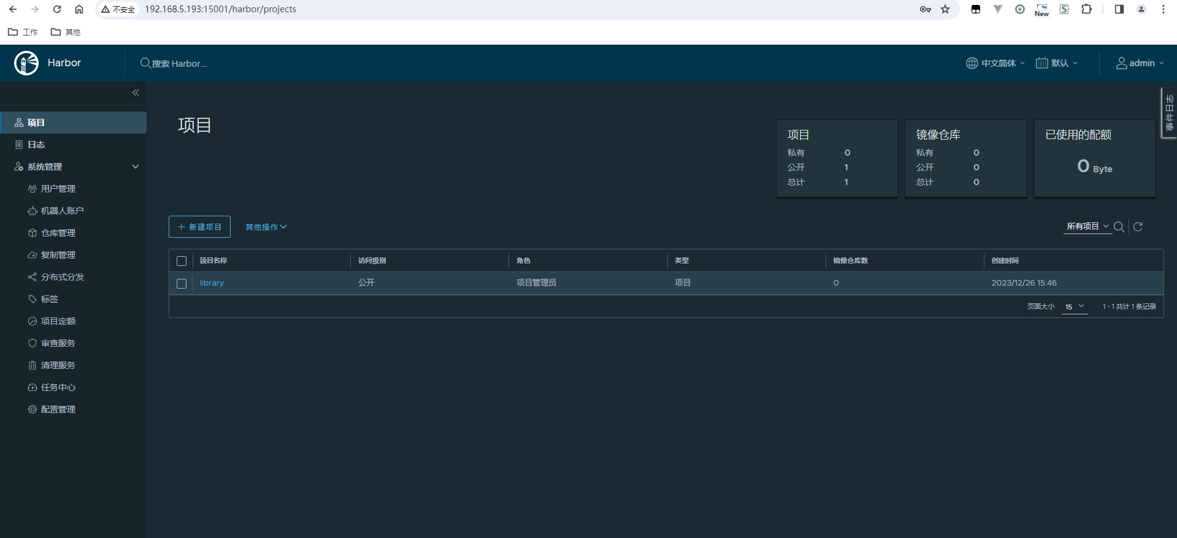Screen dimensions: 1177x538
Task: Sort by 类型 column header
Action: (x=681, y=260)
